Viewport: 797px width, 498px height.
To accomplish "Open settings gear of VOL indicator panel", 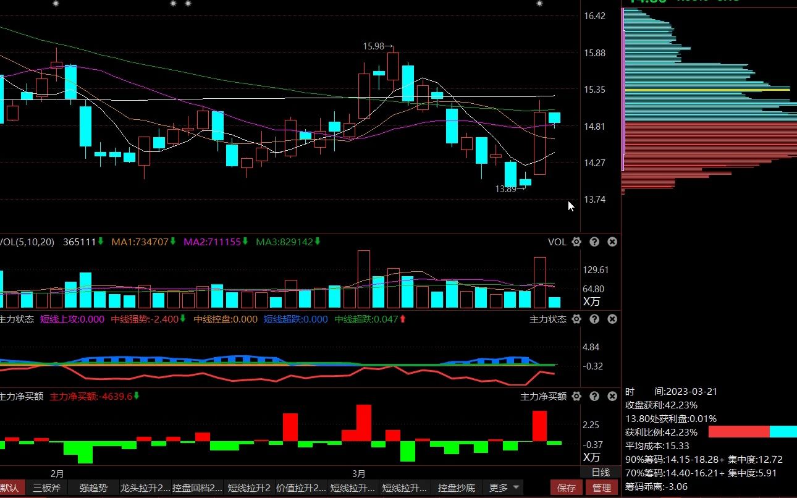I will pos(576,242).
